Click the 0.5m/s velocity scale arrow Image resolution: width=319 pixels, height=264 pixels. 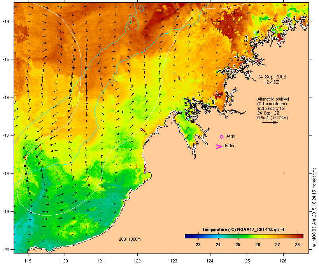(x=270, y=122)
